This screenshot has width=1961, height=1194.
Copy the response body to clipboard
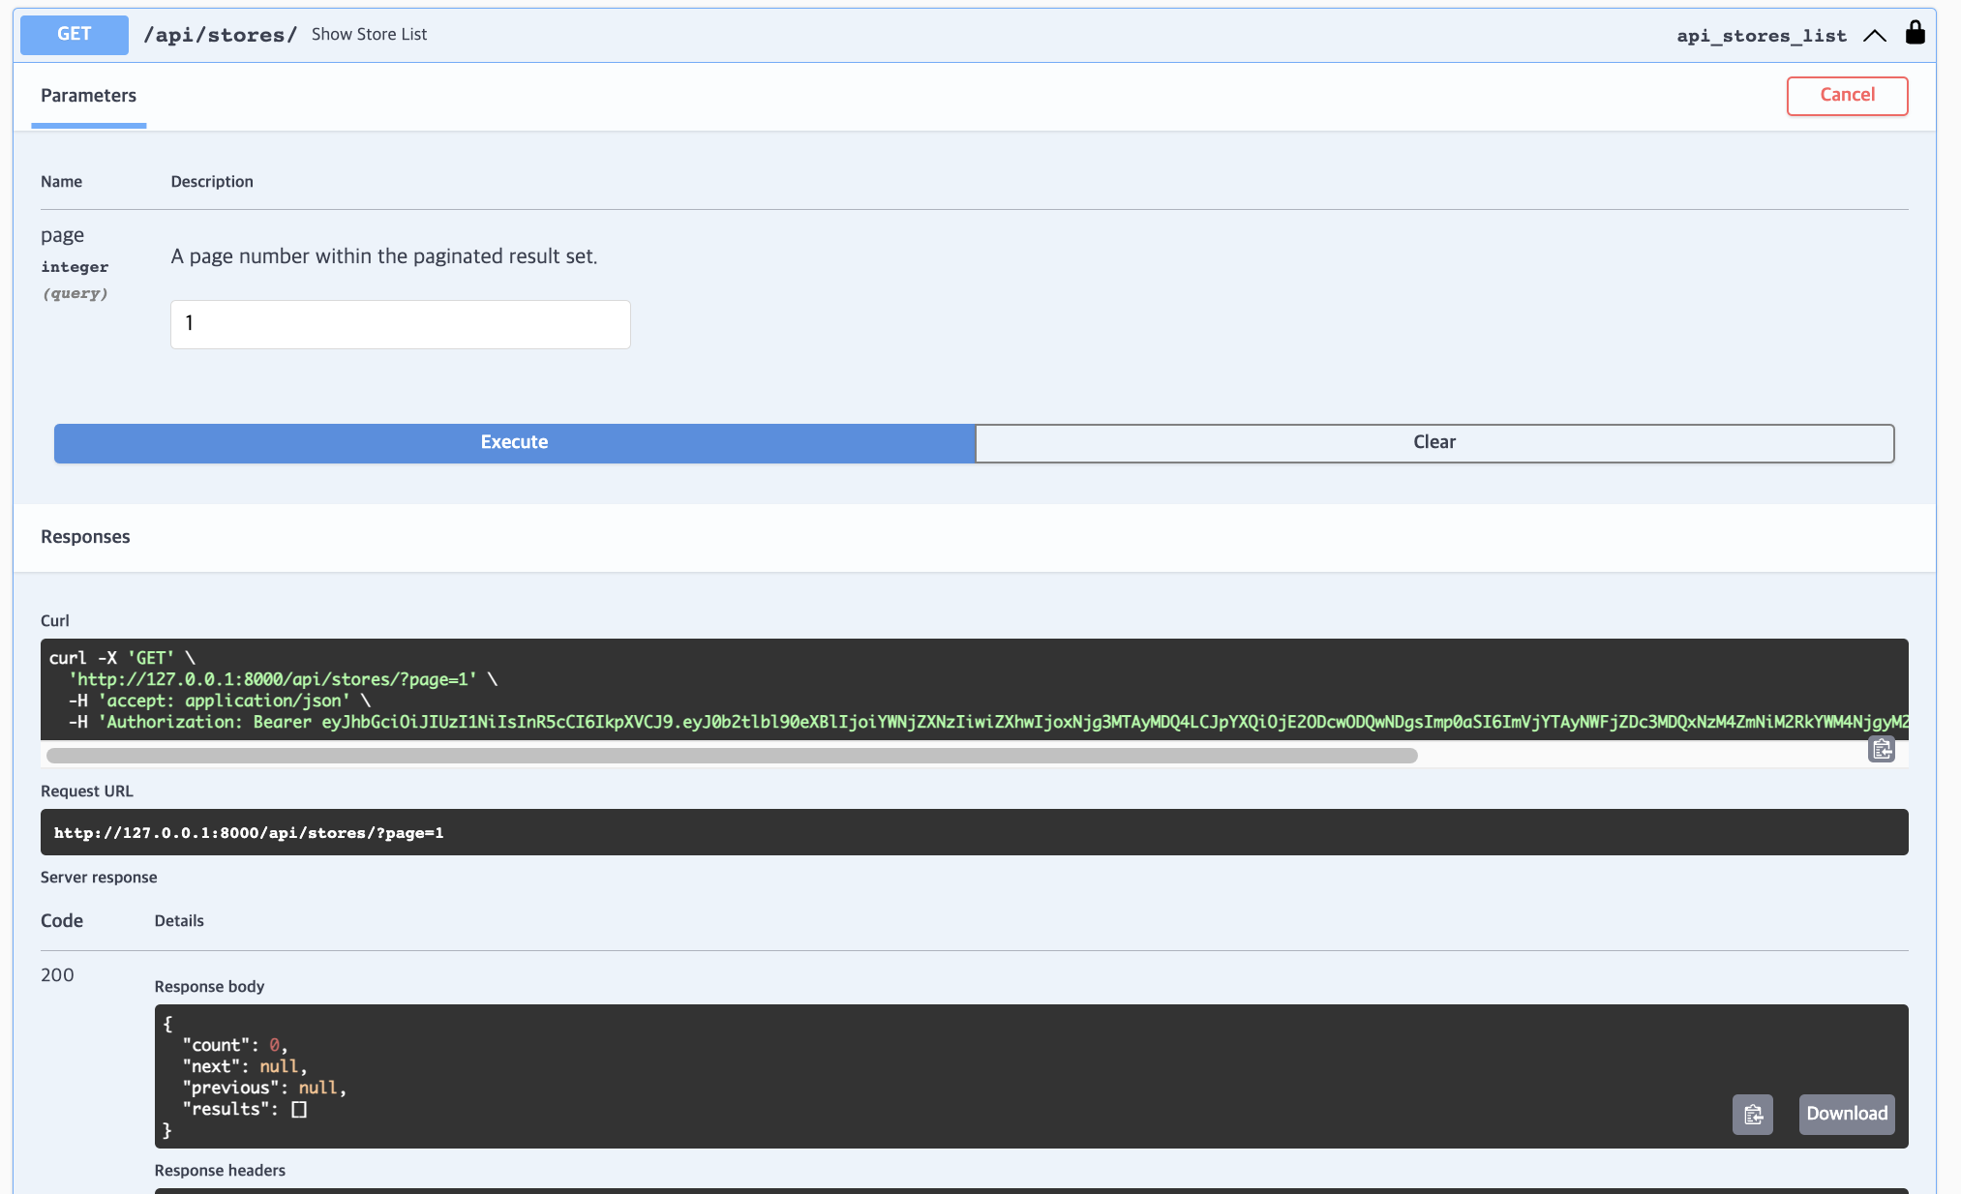pos(1752,1115)
